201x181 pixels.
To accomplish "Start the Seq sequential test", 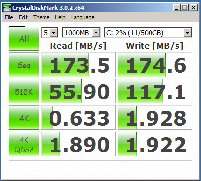I will 24,65.
